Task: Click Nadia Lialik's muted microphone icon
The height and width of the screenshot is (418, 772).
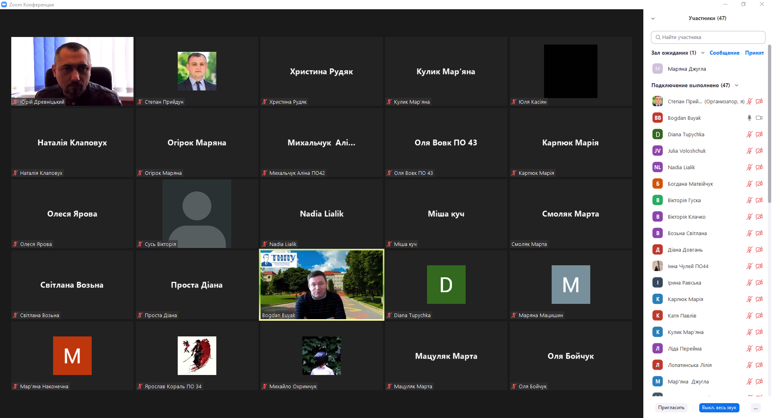Action: pyautogui.click(x=749, y=167)
